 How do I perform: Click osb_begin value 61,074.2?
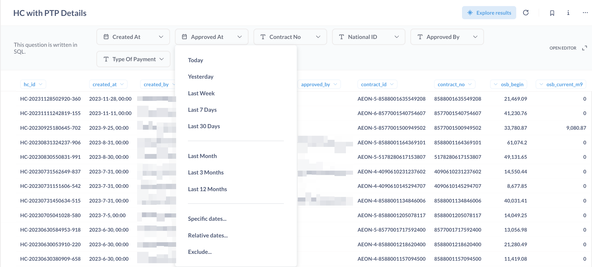tap(517, 143)
